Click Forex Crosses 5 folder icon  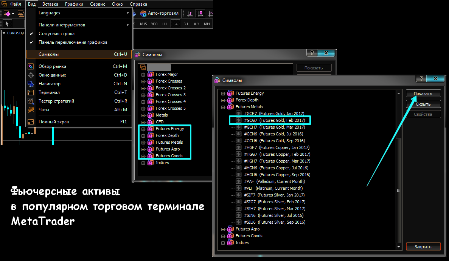151,108
